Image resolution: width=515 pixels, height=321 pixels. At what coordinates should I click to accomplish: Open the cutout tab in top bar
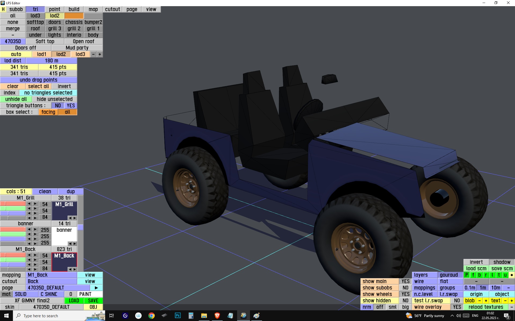[112, 9]
